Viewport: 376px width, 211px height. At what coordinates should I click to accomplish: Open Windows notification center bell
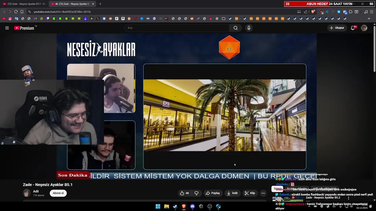click(371, 206)
